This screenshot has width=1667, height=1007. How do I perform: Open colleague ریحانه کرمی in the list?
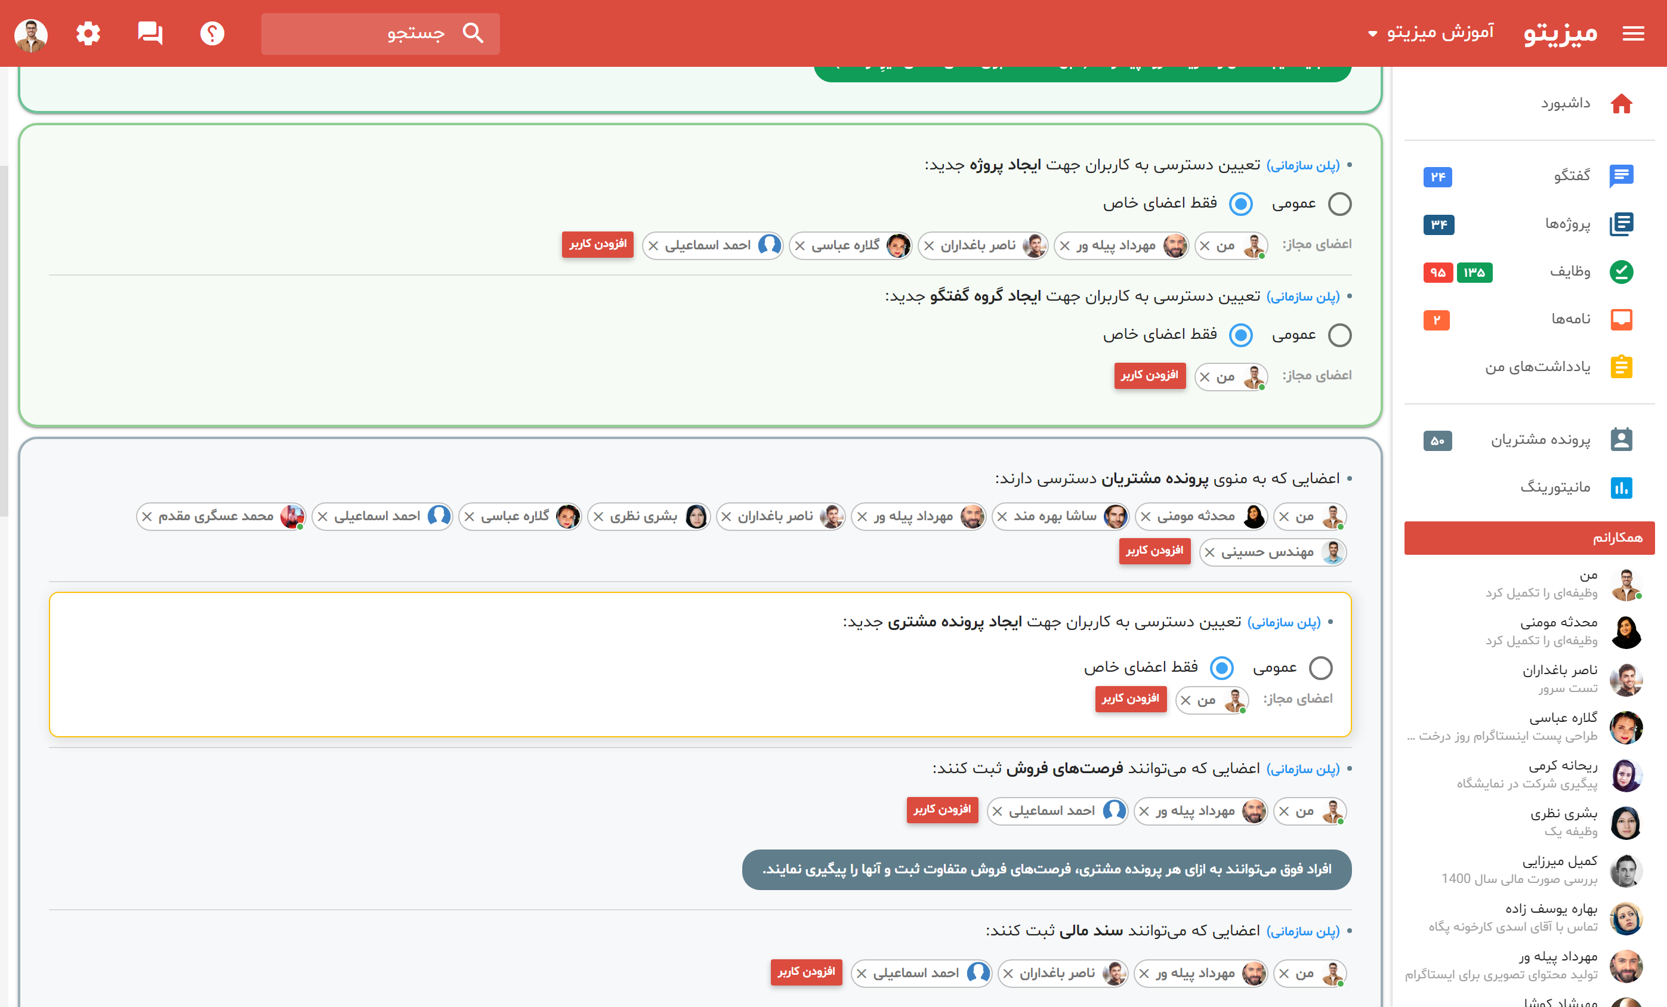pos(1529,775)
